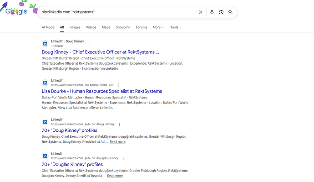This screenshot has width=314, height=182.
Task: Click LinkedIn favicon of Doug Kinney result
Action: [x=45, y=43]
